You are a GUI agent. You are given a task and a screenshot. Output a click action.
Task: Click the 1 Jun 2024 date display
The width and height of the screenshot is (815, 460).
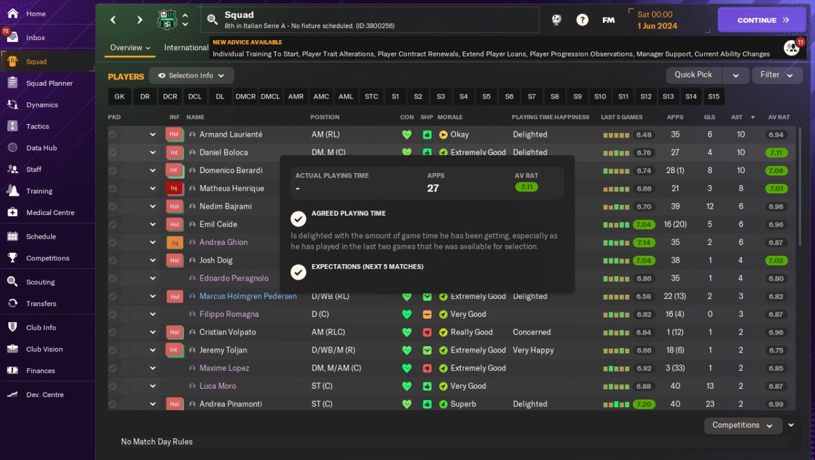click(x=657, y=26)
